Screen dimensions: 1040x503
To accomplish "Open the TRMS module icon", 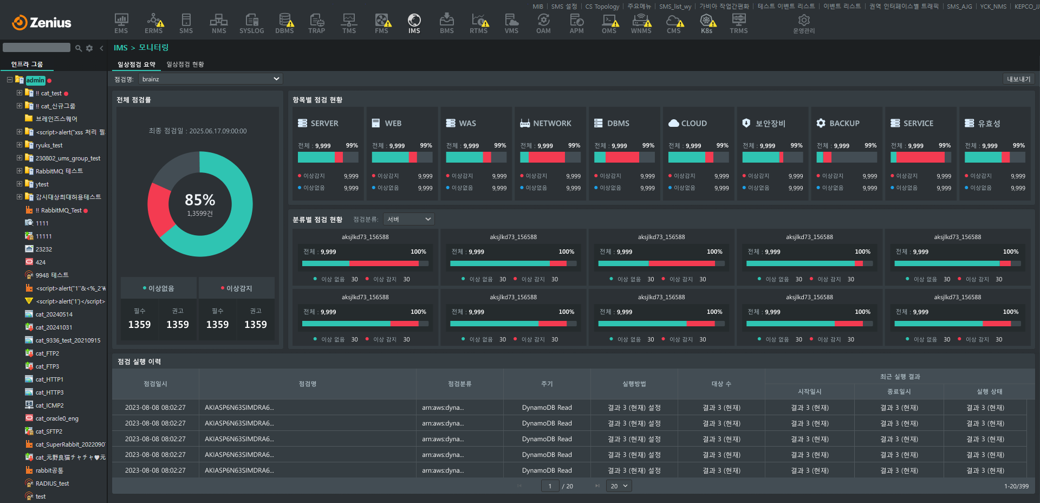I will (739, 23).
